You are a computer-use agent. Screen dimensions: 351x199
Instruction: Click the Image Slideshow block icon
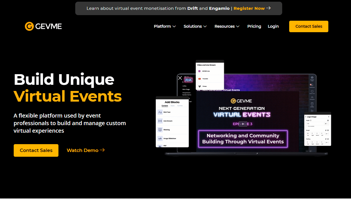[160, 139]
